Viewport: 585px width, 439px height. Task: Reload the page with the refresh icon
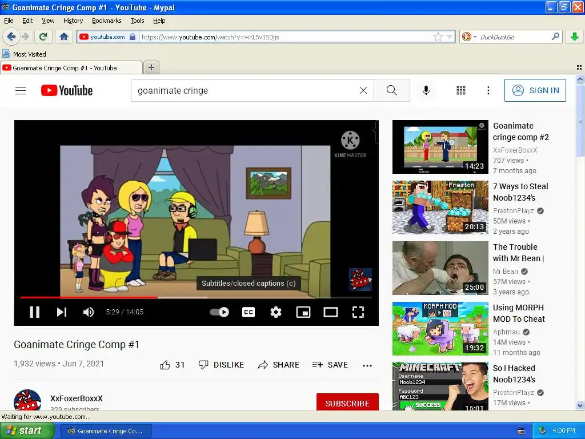[x=43, y=37]
